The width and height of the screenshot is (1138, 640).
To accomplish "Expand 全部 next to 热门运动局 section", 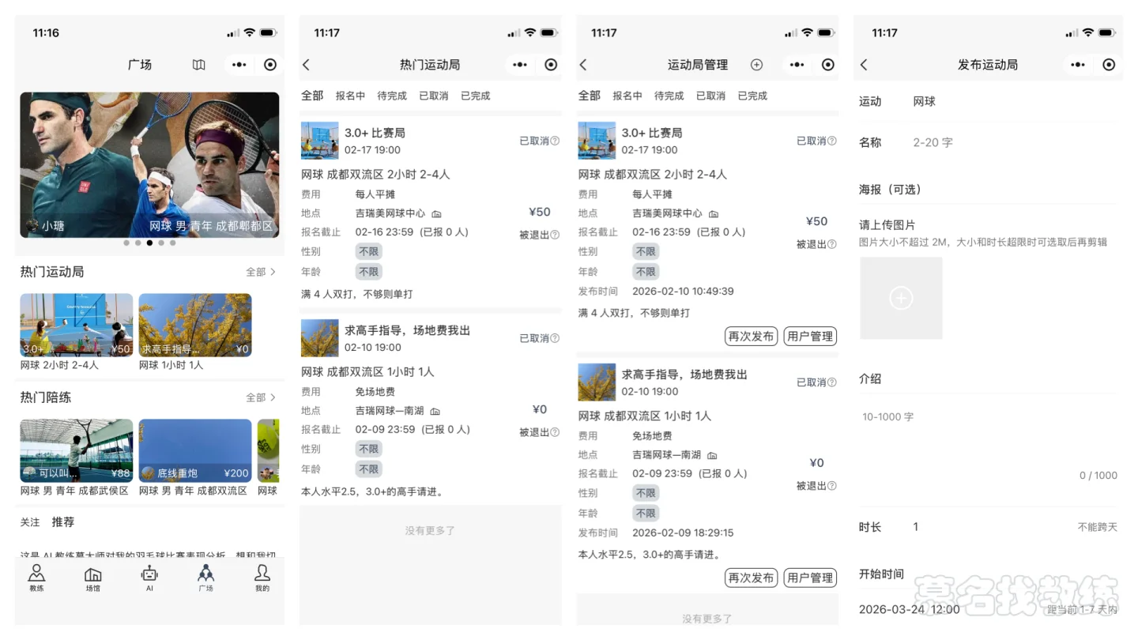I will tap(260, 272).
